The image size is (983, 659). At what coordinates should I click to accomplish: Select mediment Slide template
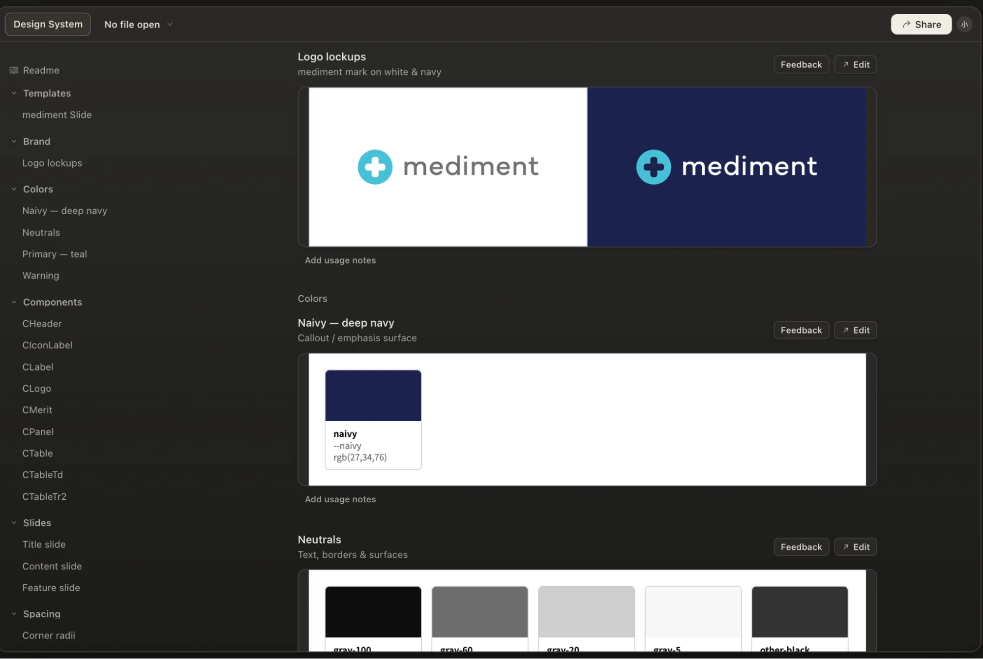click(x=57, y=115)
